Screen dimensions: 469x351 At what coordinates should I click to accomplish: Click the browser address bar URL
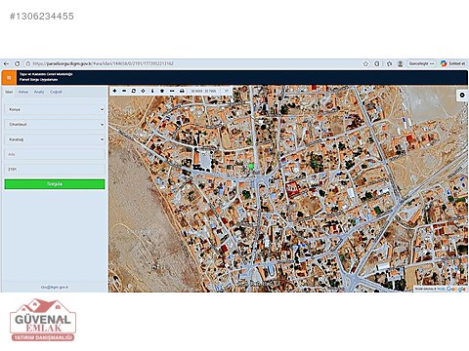click(103, 63)
